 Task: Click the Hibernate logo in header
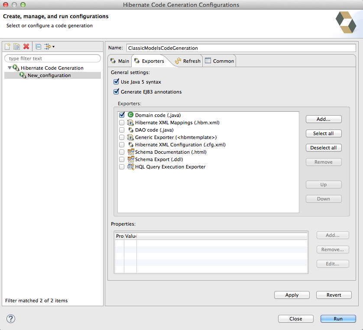346,23
